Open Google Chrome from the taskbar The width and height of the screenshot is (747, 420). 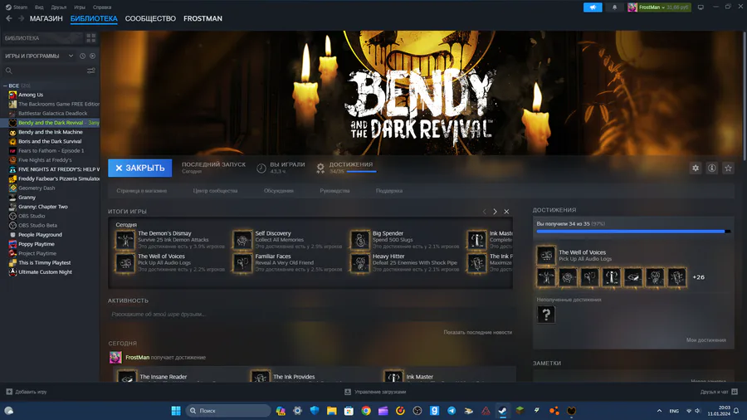366,411
